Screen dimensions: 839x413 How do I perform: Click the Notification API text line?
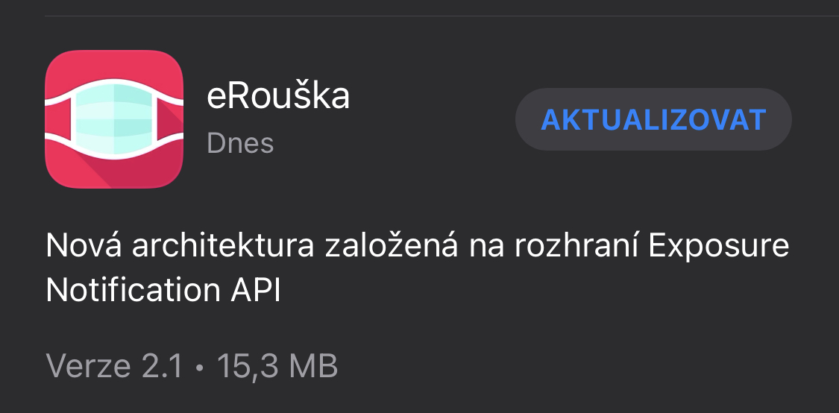click(163, 291)
